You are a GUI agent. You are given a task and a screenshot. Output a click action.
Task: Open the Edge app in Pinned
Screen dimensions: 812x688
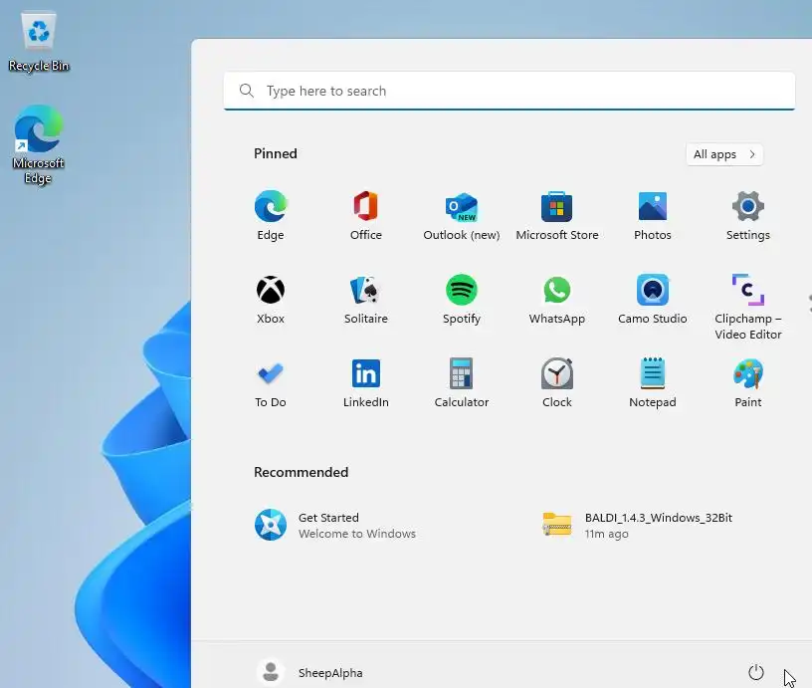(271, 215)
